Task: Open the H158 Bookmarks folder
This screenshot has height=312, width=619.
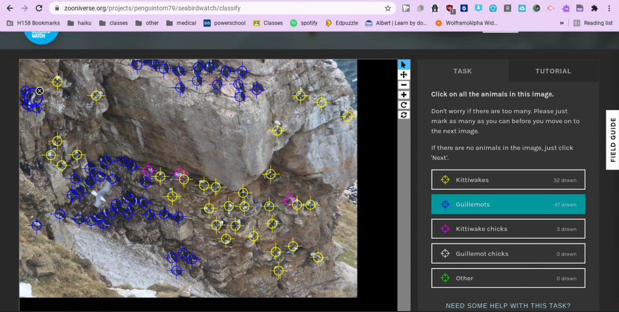Action: (x=33, y=23)
